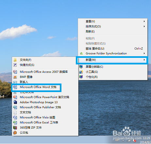Viewport: 151px width, 144px height.
Task: Click the 360压缩 ZIP archive icon
Action: point(15,128)
